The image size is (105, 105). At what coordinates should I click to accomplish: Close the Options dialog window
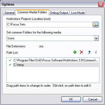[101, 4]
